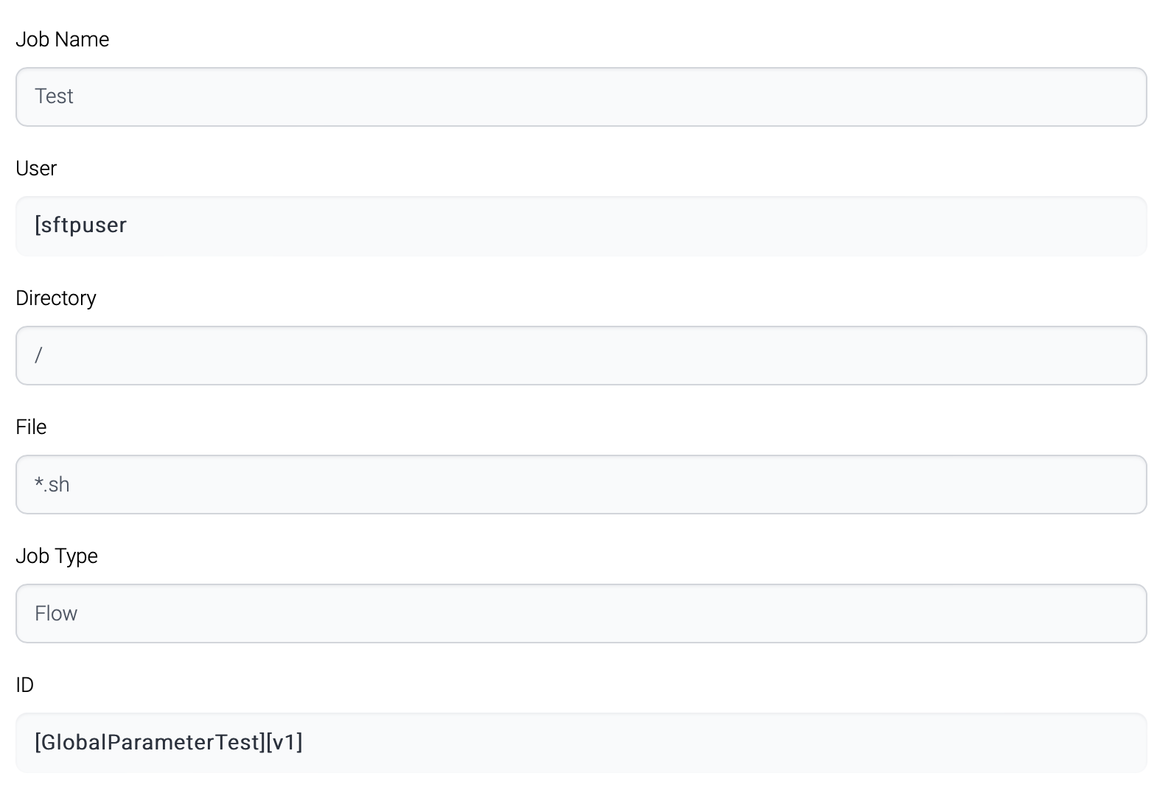Click the "Flow" value in Job Type

pos(56,613)
